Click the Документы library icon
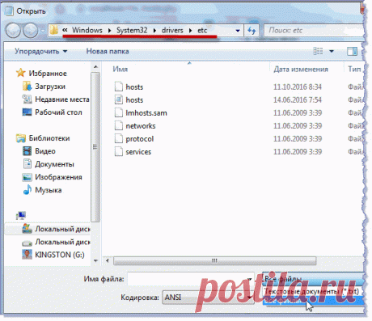This screenshot has width=372, height=321. [x=27, y=164]
